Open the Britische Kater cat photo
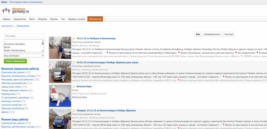Viewport: 267px width, 129px height. coord(60,96)
